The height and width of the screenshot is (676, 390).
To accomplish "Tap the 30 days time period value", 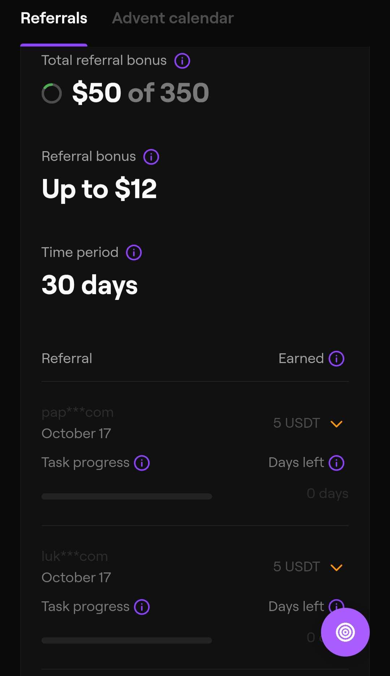I will pos(90,285).
